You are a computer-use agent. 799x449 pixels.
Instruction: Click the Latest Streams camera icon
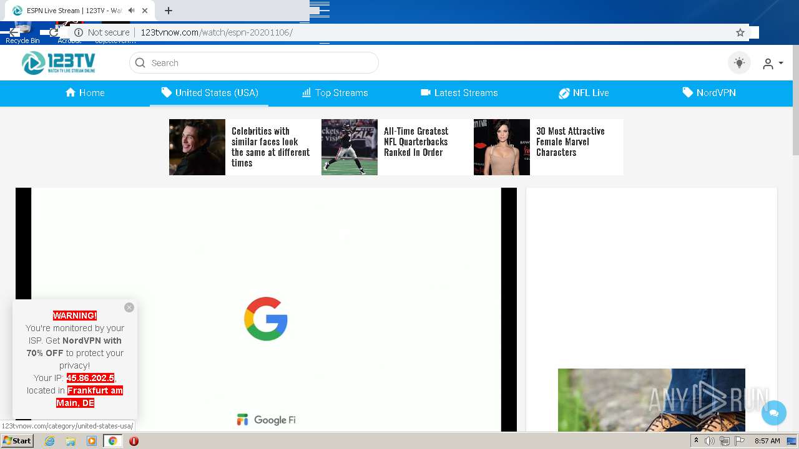pyautogui.click(x=426, y=92)
